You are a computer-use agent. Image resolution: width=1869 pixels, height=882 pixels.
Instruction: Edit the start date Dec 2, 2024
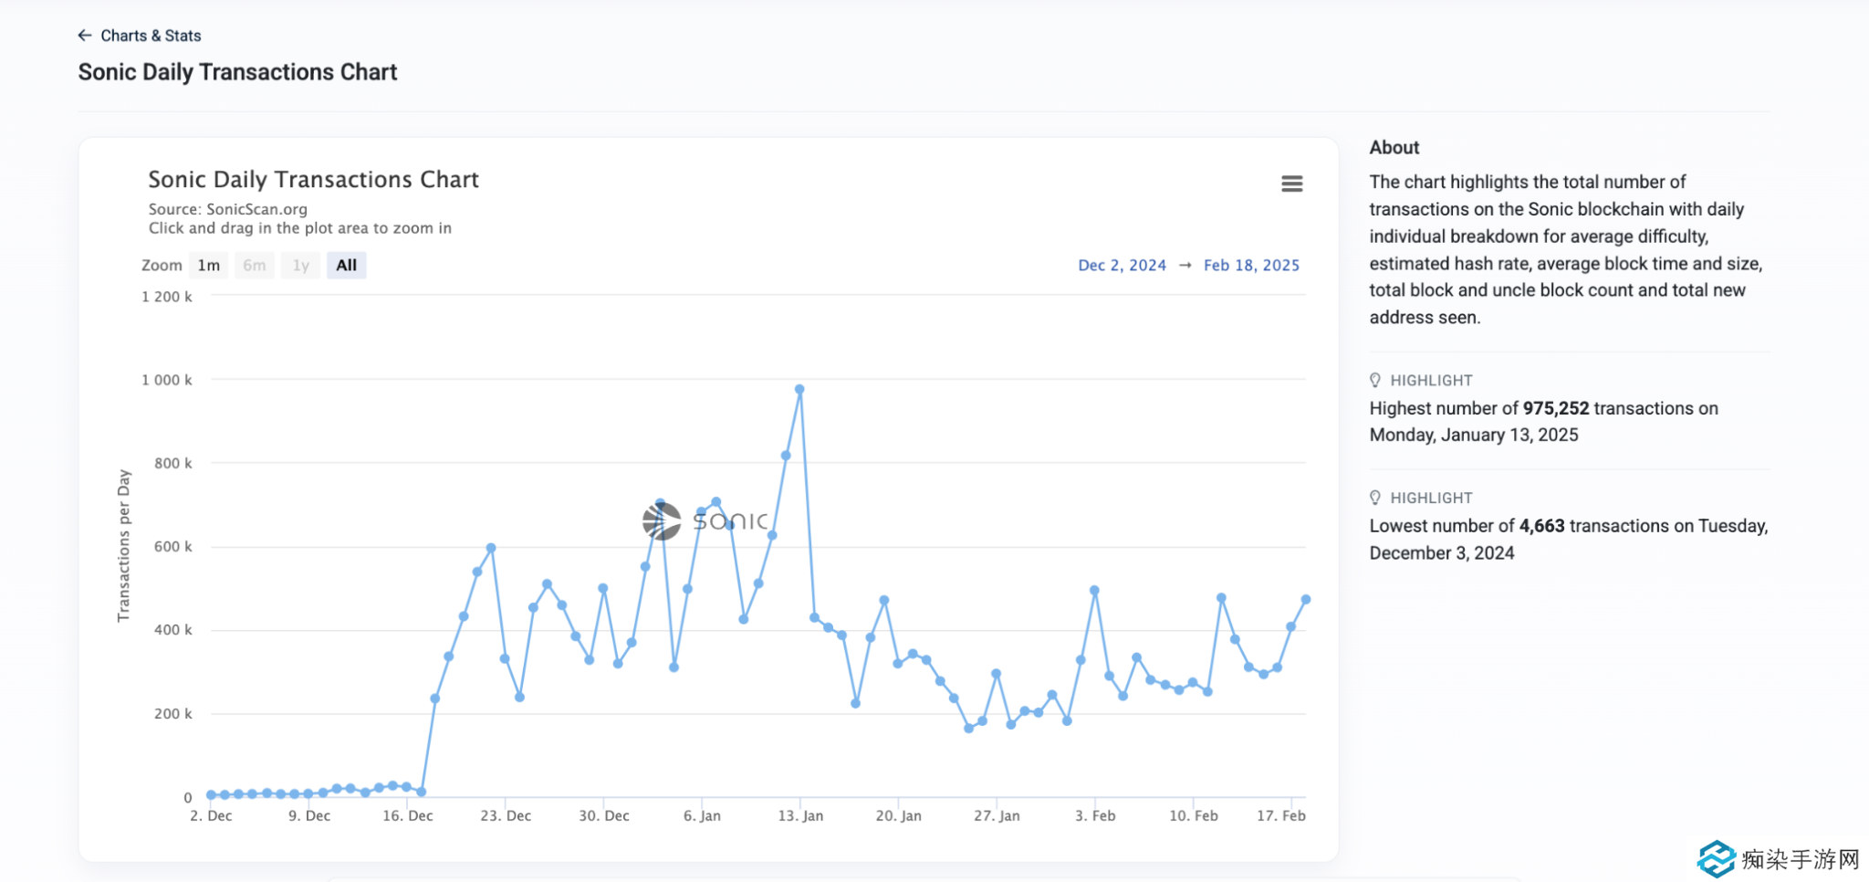1122,266
